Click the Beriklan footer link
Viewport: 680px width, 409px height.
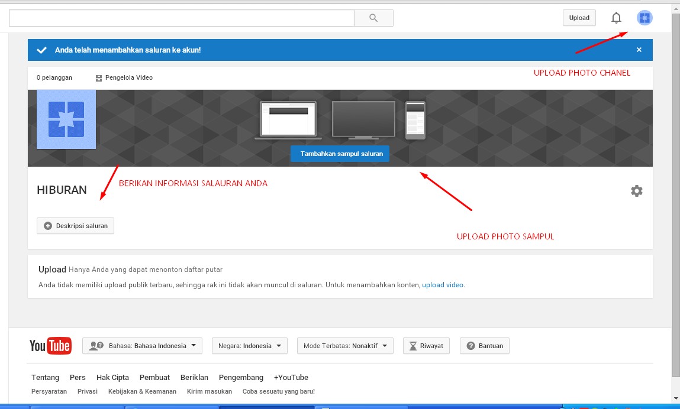click(x=194, y=377)
